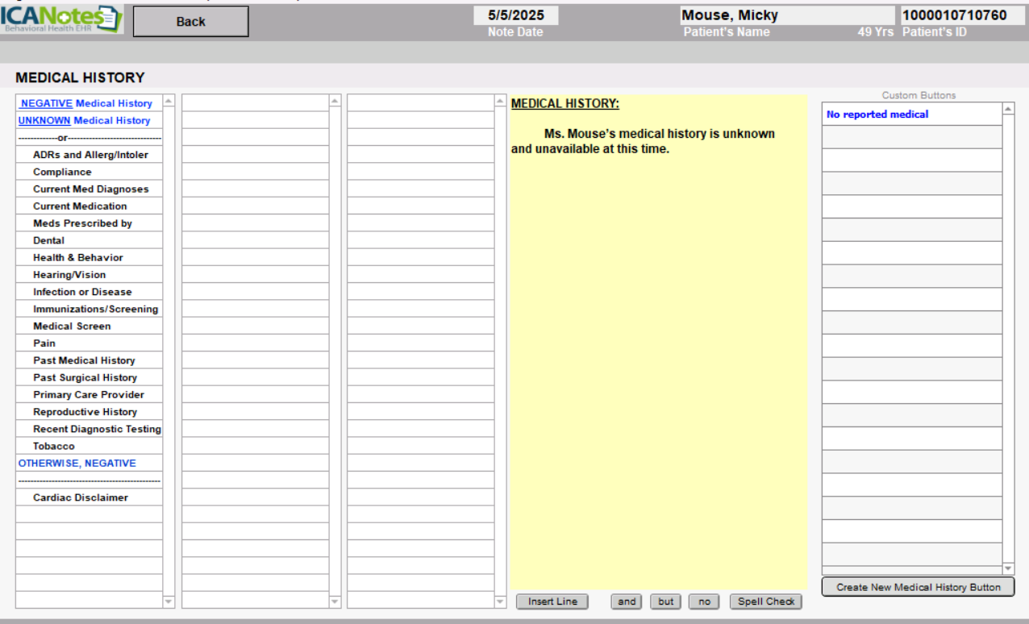Select Primary Care Provider item
Screen dimensions: 1029x624
tap(89, 394)
